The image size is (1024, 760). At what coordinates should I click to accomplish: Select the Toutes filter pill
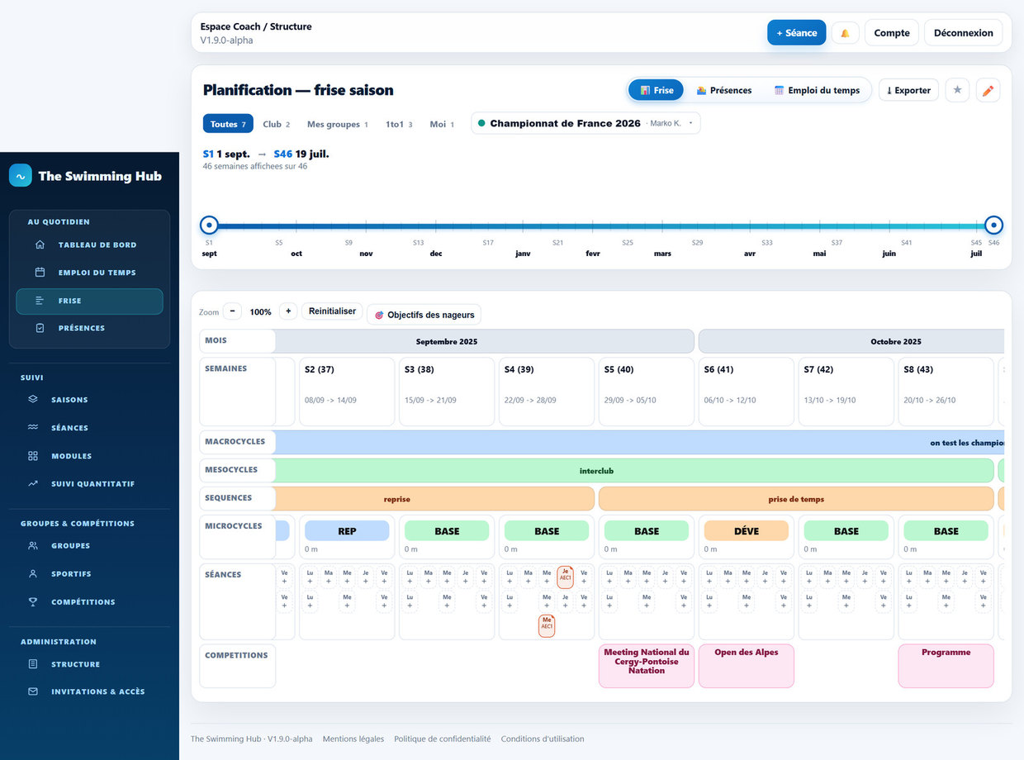pyautogui.click(x=228, y=124)
